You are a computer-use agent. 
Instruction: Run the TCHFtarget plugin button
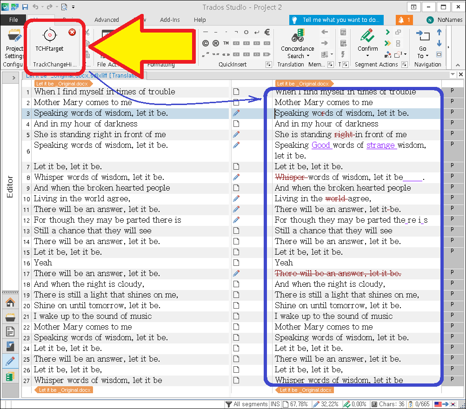pyautogui.click(x=49, y=40)
